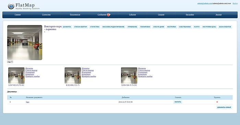Click the FlatMap logo icon
The width and height of the screenshot is (240, 125).
pos(11,6)
